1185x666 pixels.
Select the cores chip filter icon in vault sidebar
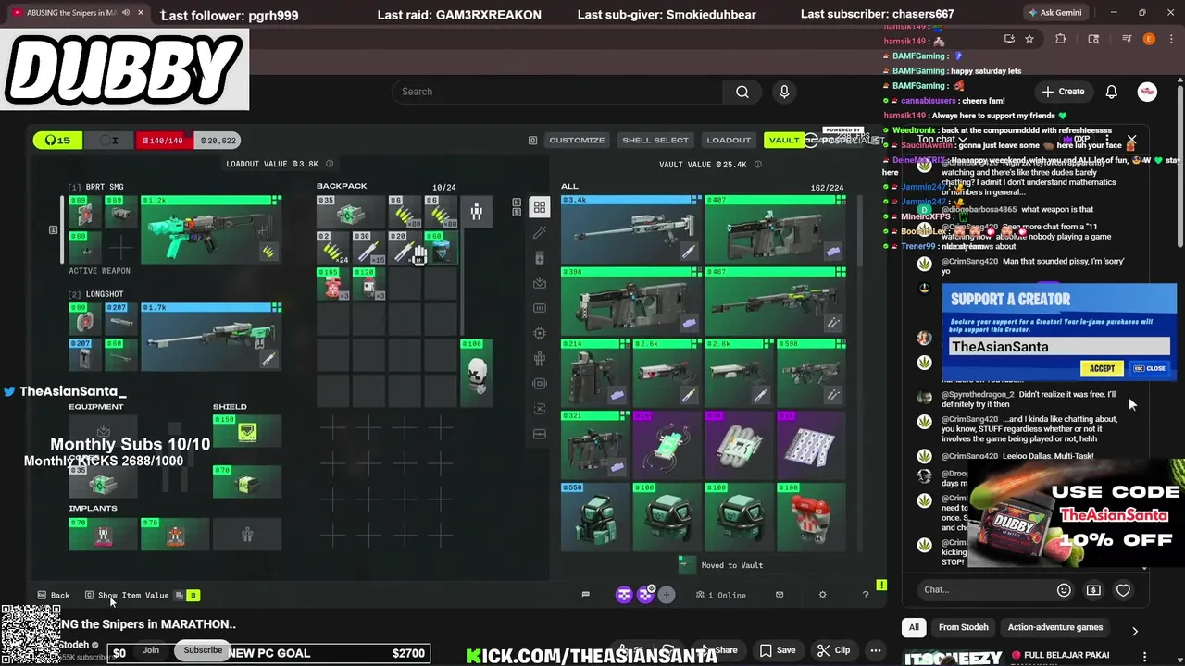pos(540,333)
